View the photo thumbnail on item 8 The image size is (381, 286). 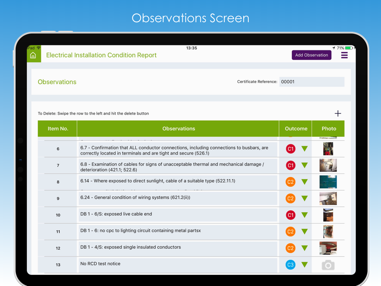[328, 182]
